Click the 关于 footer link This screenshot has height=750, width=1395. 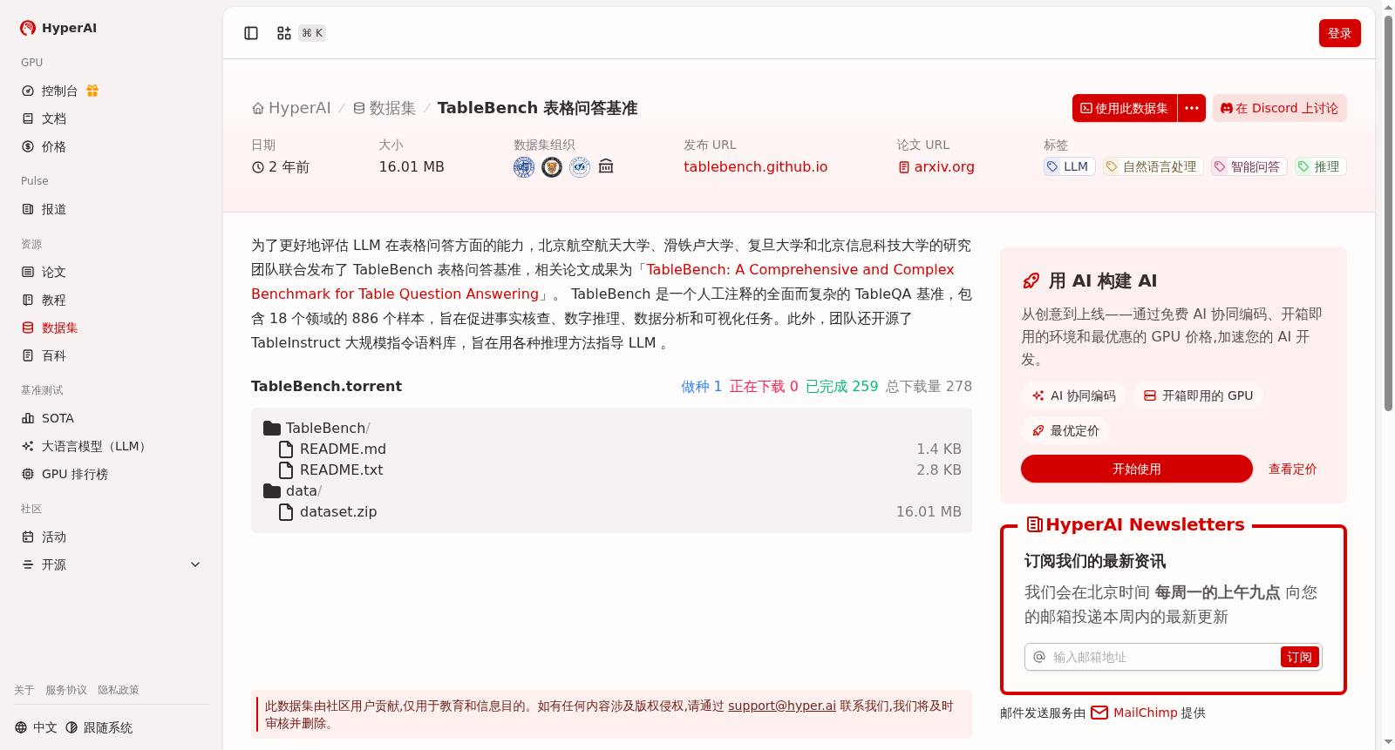(24, 690)
